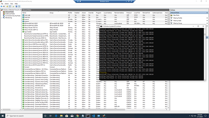
Task: Click the green check icon of App Installer rule
Action: (x=23, y=32)
